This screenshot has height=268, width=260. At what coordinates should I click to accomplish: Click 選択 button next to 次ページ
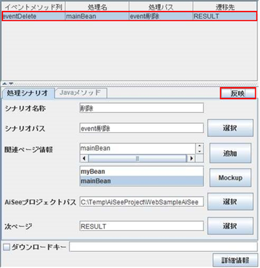230,226
